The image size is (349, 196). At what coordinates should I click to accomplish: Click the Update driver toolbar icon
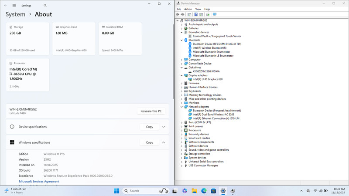tap(208, 14)
